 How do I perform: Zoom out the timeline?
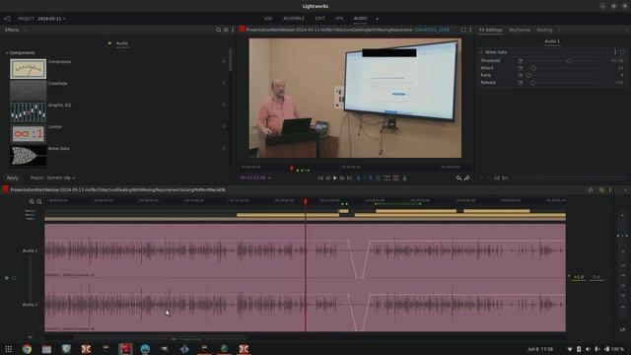[x=39, y=201]
